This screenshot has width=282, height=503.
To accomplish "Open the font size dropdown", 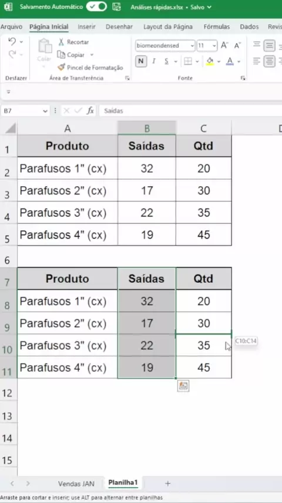I will (214, 45).
